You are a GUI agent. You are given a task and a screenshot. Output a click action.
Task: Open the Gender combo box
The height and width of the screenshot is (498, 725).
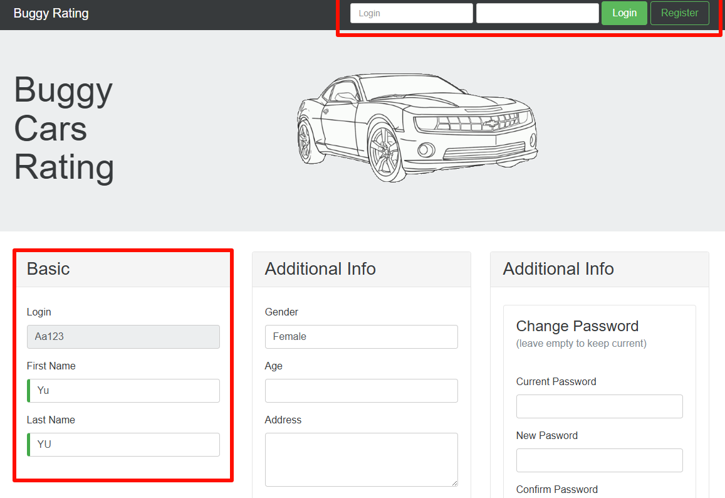click(x=361, y=336)
